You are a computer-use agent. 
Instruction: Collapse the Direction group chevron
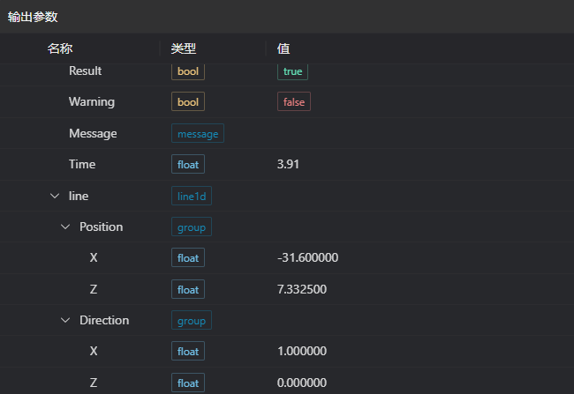64,320
